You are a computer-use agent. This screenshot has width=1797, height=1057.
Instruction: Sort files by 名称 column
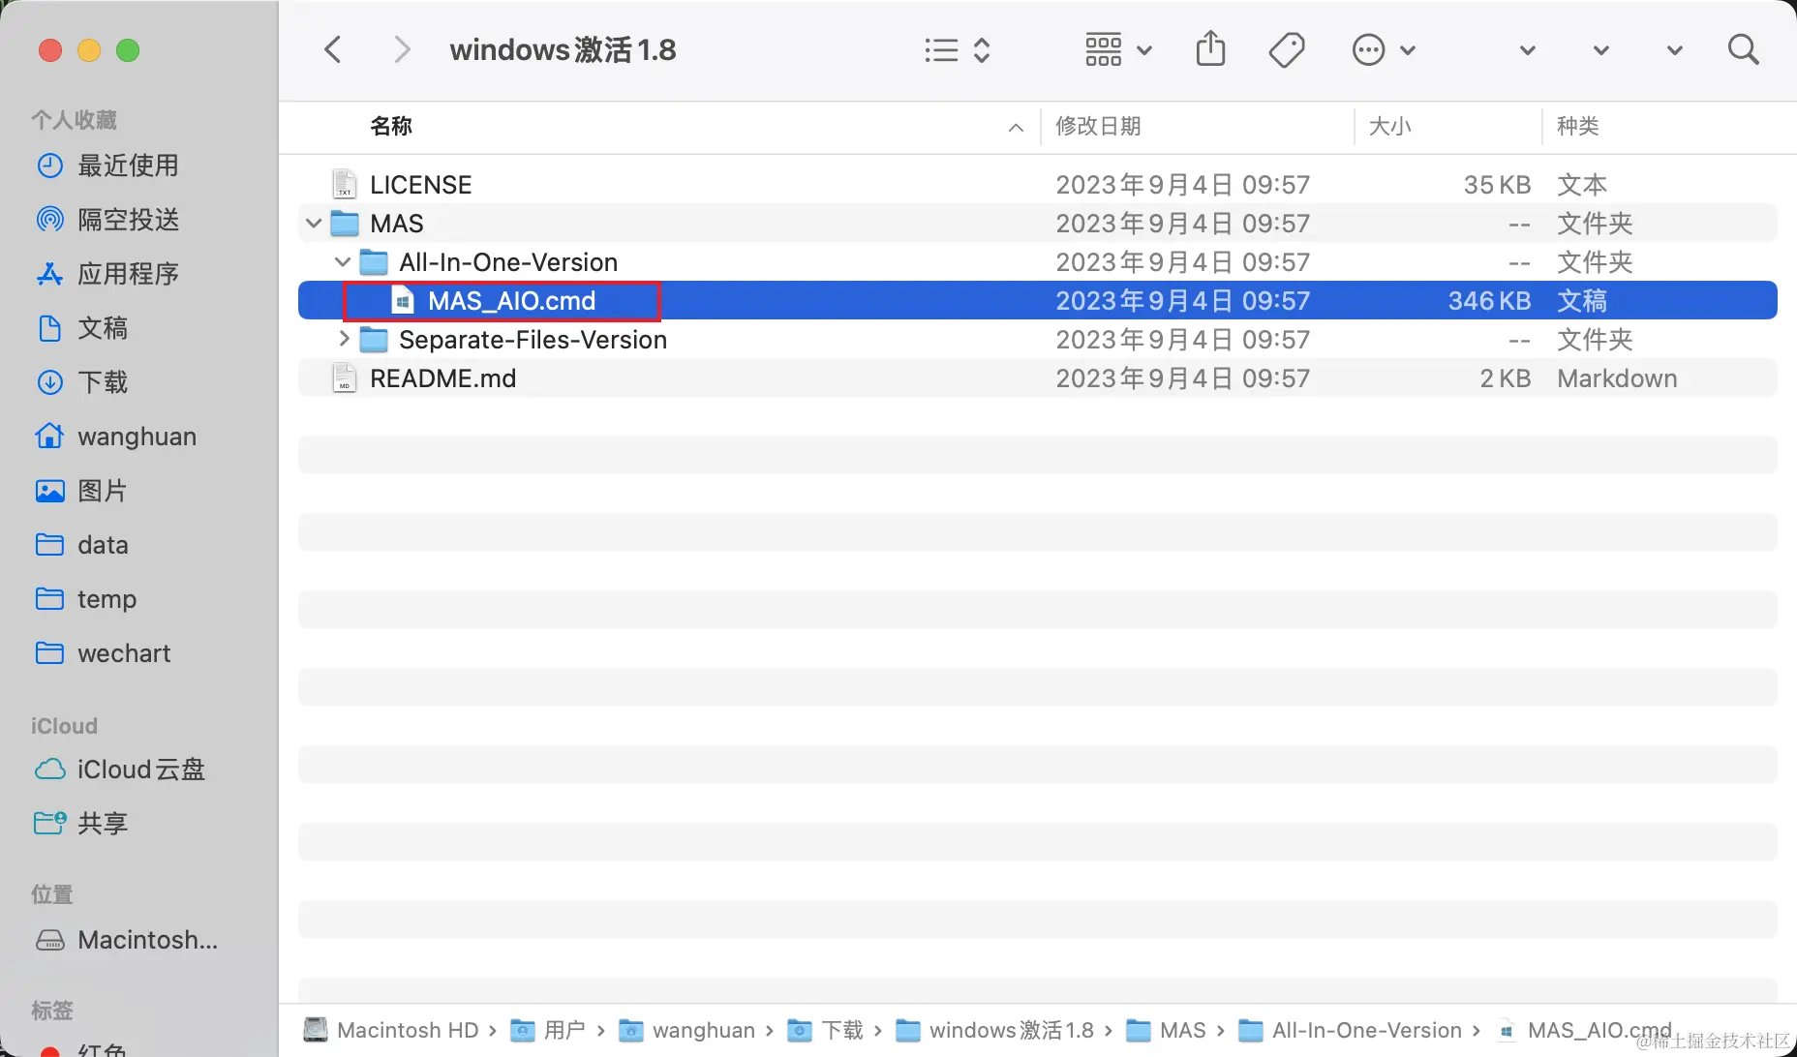(x=391, y=126)
